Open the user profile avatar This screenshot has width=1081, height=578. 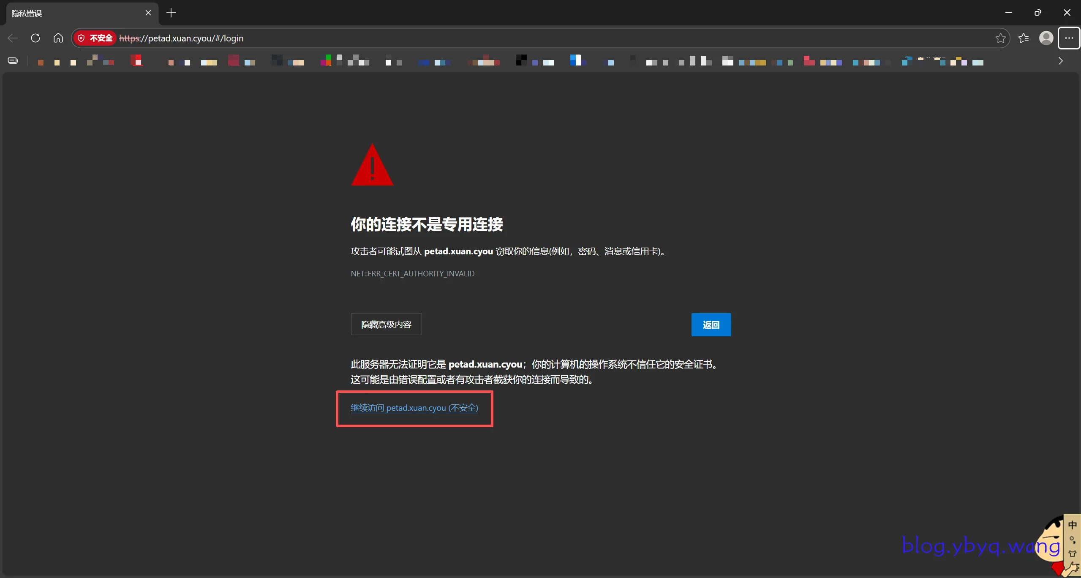coord(1046,38)
